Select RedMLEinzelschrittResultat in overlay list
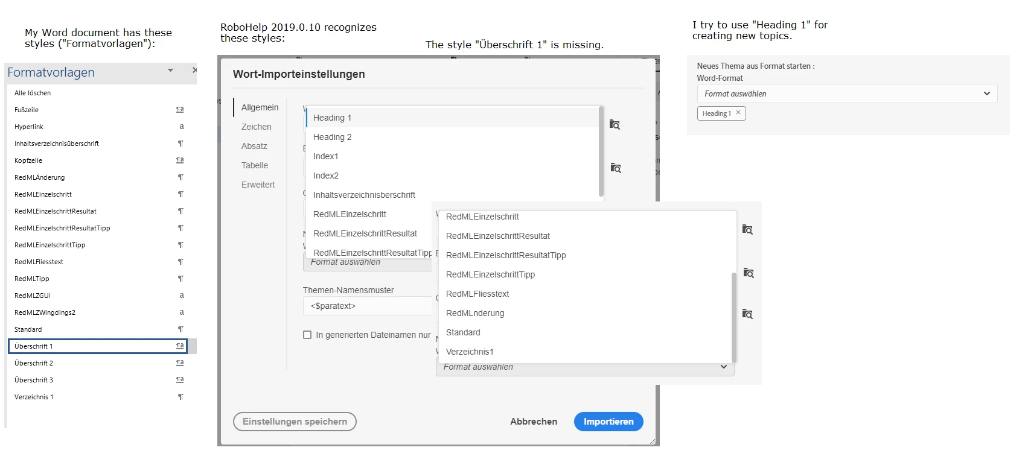 (x=585, y=236)
